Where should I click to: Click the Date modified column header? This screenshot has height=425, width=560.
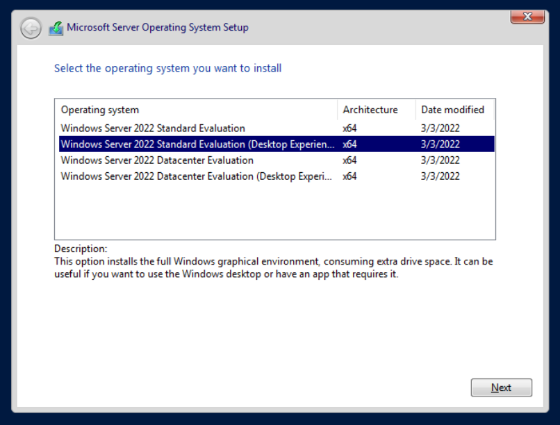click(x=452, y=110)
